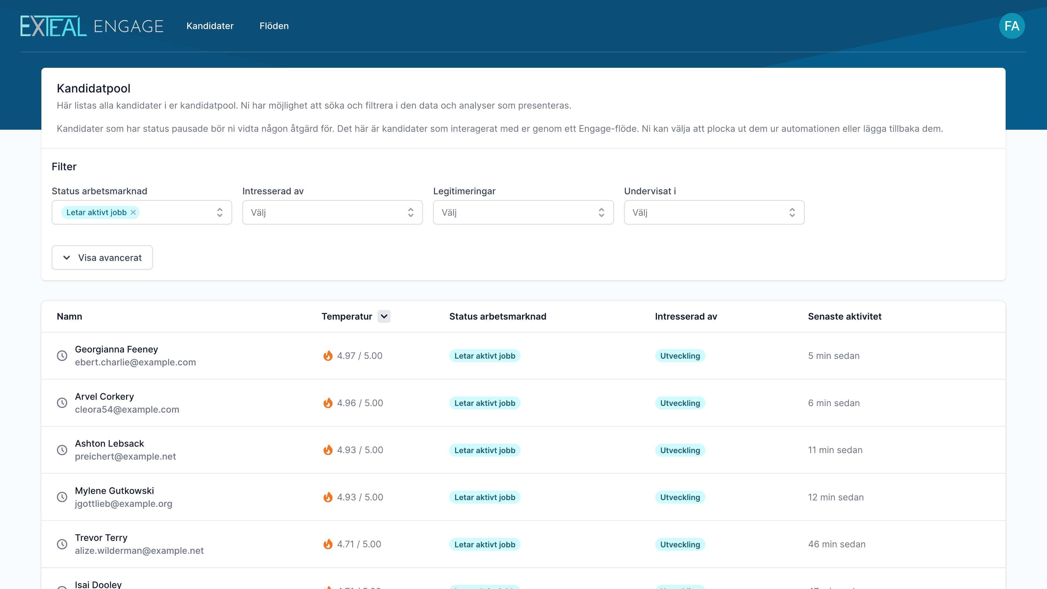Click '12 min sedan' activity cell

[836, 497]
